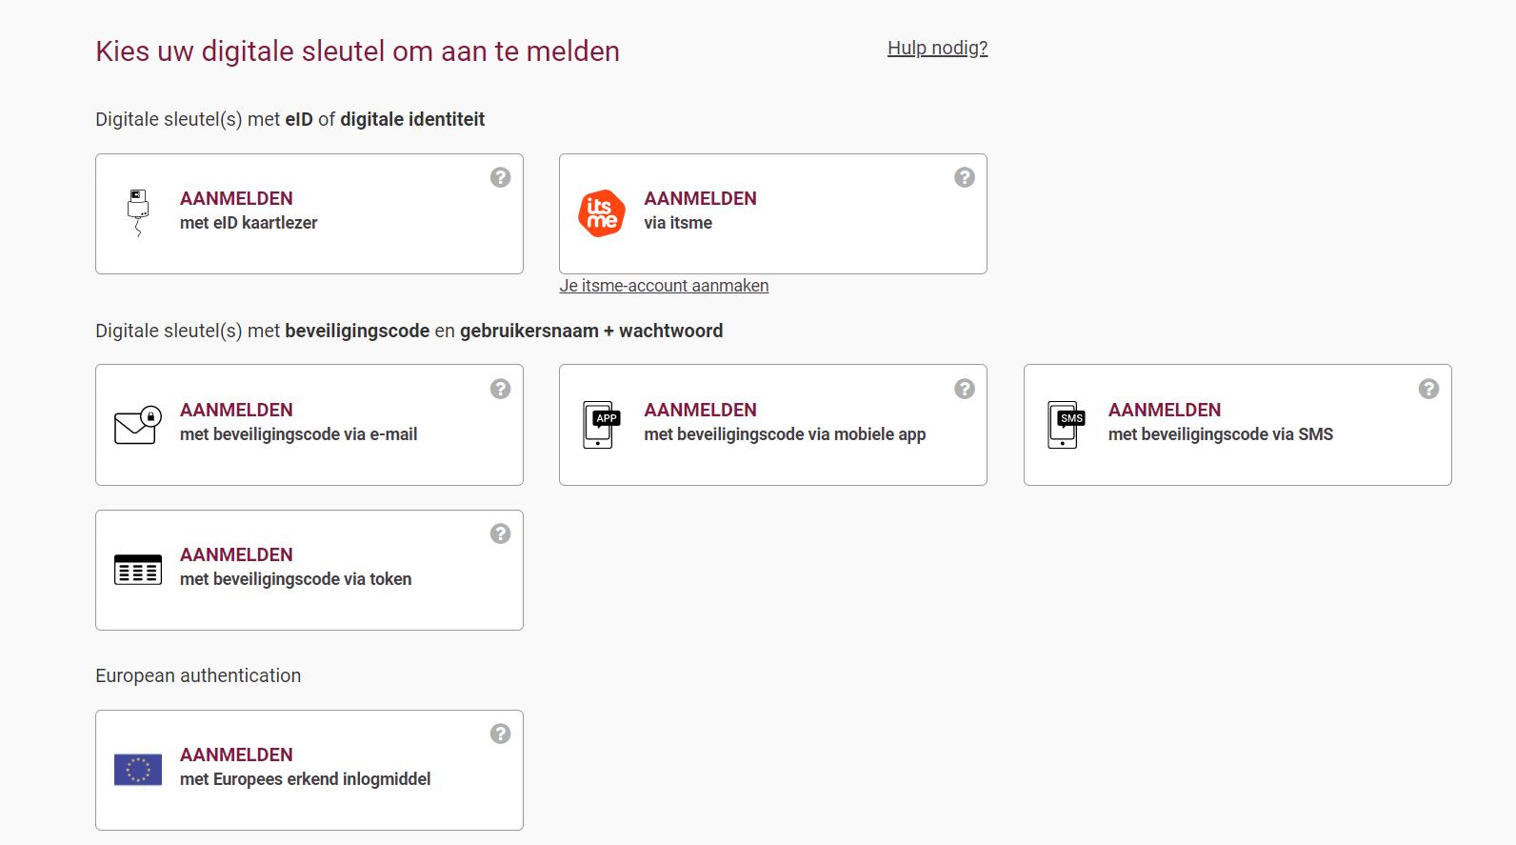The image size is (1516, 845).
Task: Show help for e-mail security code
Action: tap(500, 389)
